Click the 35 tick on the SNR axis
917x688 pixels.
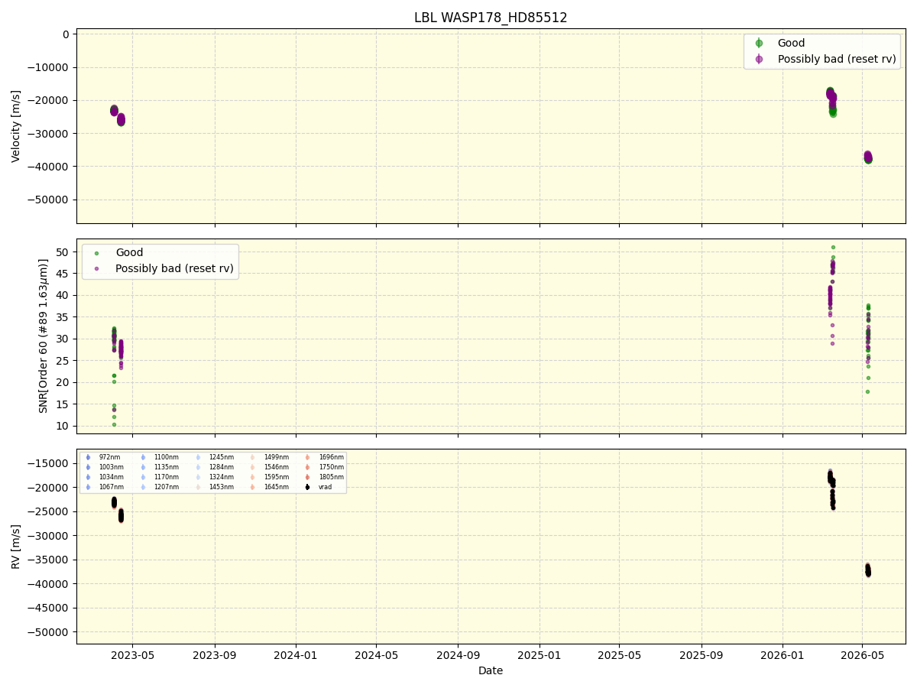coord(64,317)
